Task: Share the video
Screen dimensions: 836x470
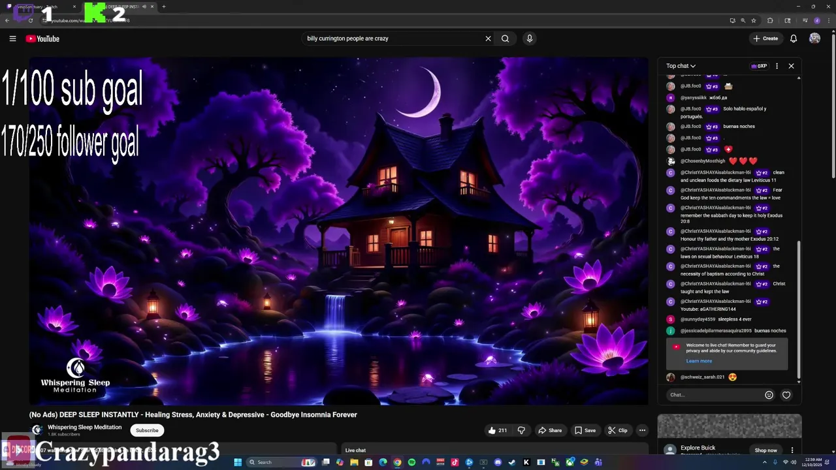Action: coord(550,430)
